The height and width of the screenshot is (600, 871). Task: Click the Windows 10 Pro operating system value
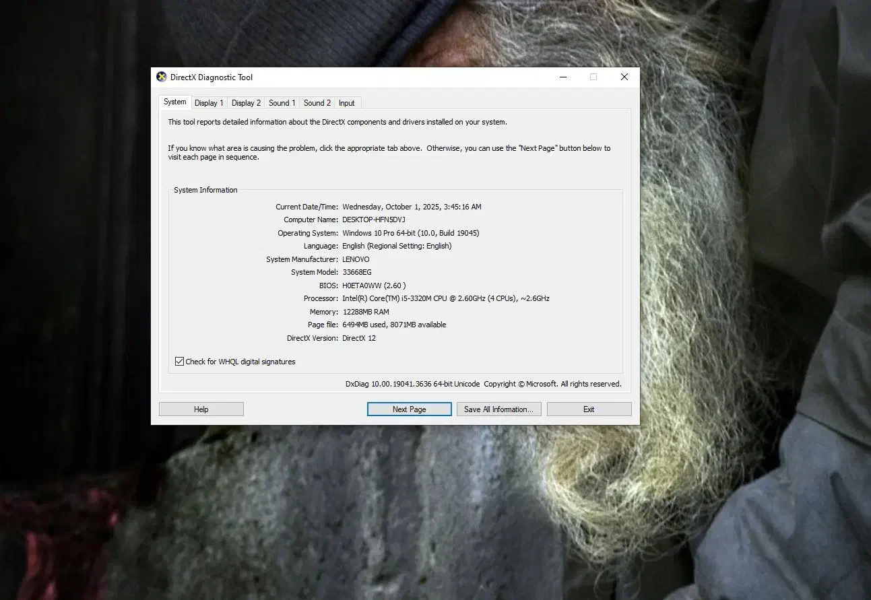pos(411,233)
